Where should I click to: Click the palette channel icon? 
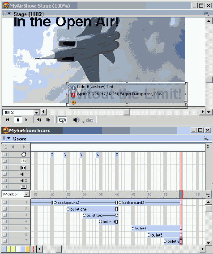pos(23,161)
